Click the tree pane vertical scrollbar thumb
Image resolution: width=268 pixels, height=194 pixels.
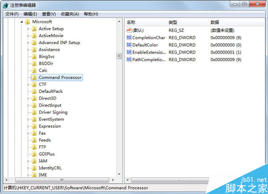click(119, 56)
